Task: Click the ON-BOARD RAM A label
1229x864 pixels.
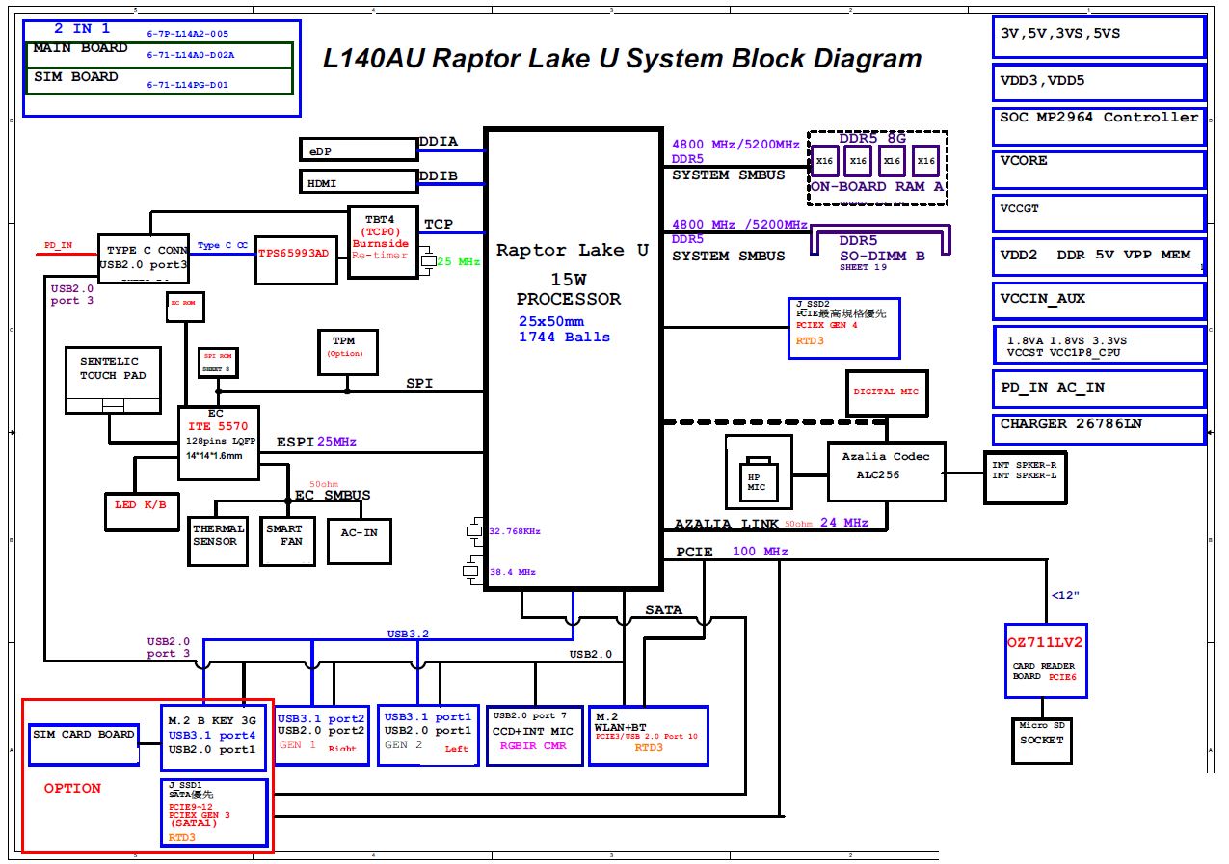Action: click(877, 186)
